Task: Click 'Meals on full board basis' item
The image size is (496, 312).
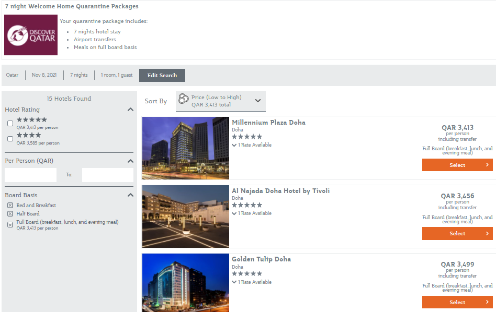Action: coord(105,47)
